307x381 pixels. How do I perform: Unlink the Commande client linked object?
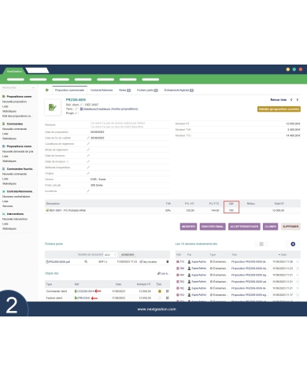(x=168, y=291)
